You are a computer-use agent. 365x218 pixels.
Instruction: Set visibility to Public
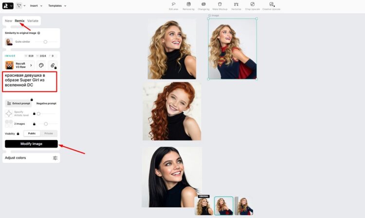[x=32, y=133]
